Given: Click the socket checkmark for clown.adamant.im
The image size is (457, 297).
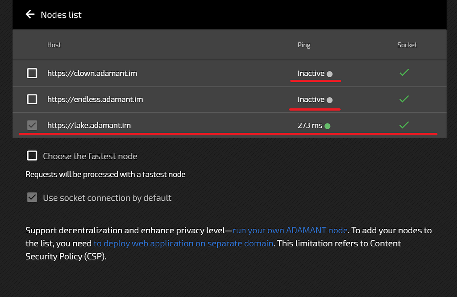Looking at the screenshot, I should pos(404,73).
